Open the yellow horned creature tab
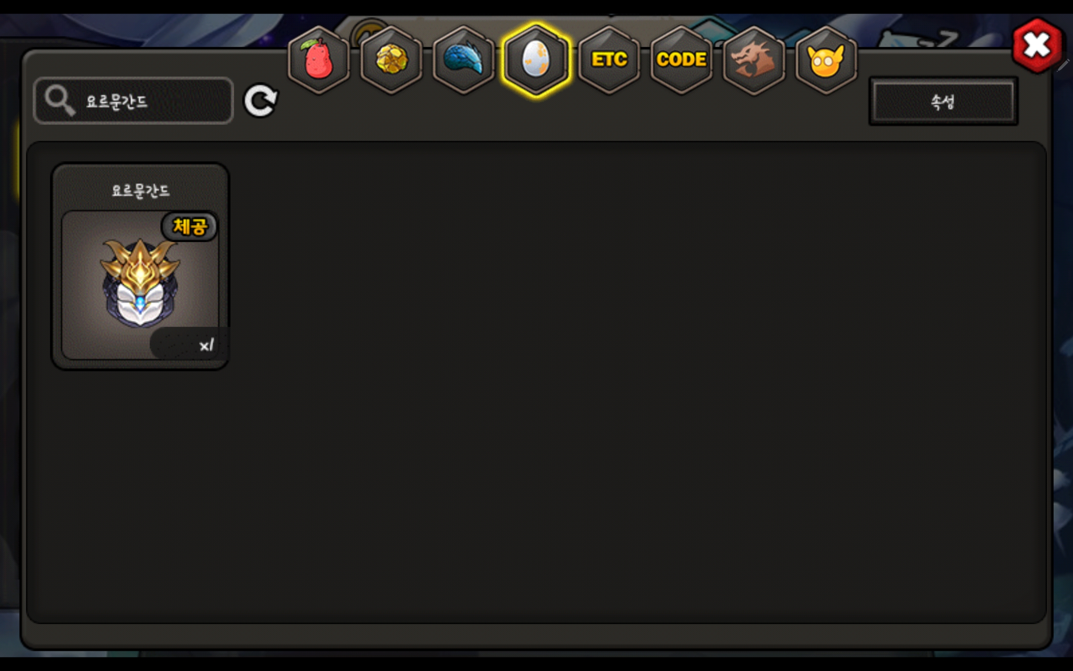The width and height of the screenshot is (1073, 671). [826, 60]
